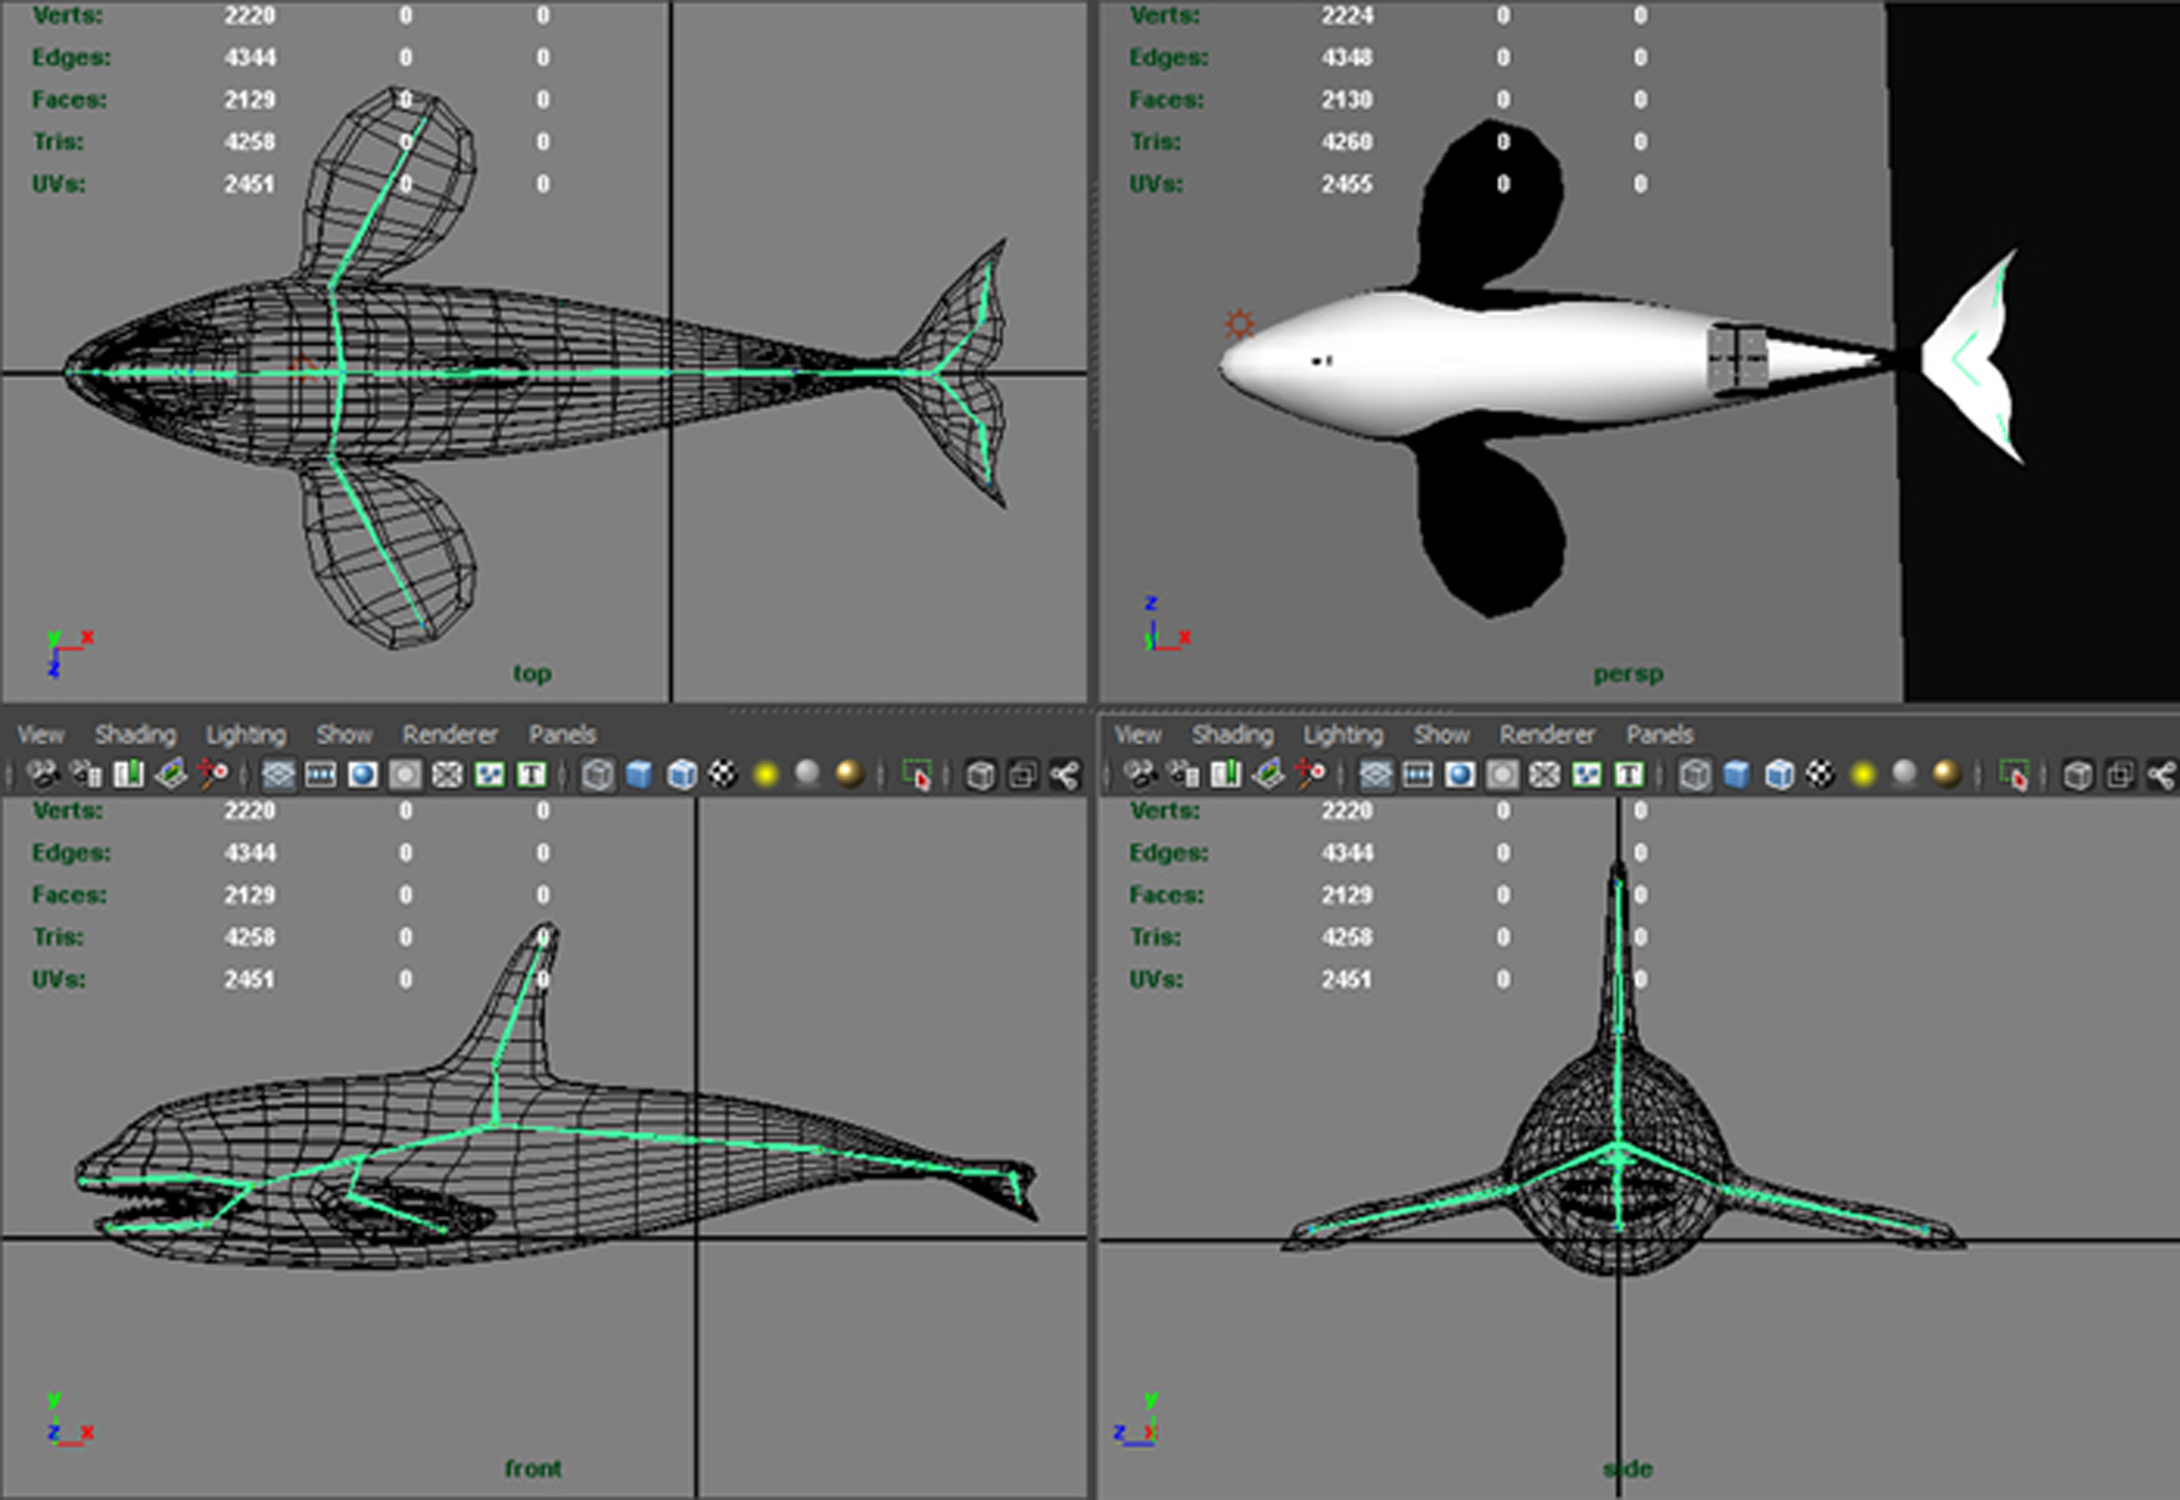Open Lighting menu in front panel

245,735
